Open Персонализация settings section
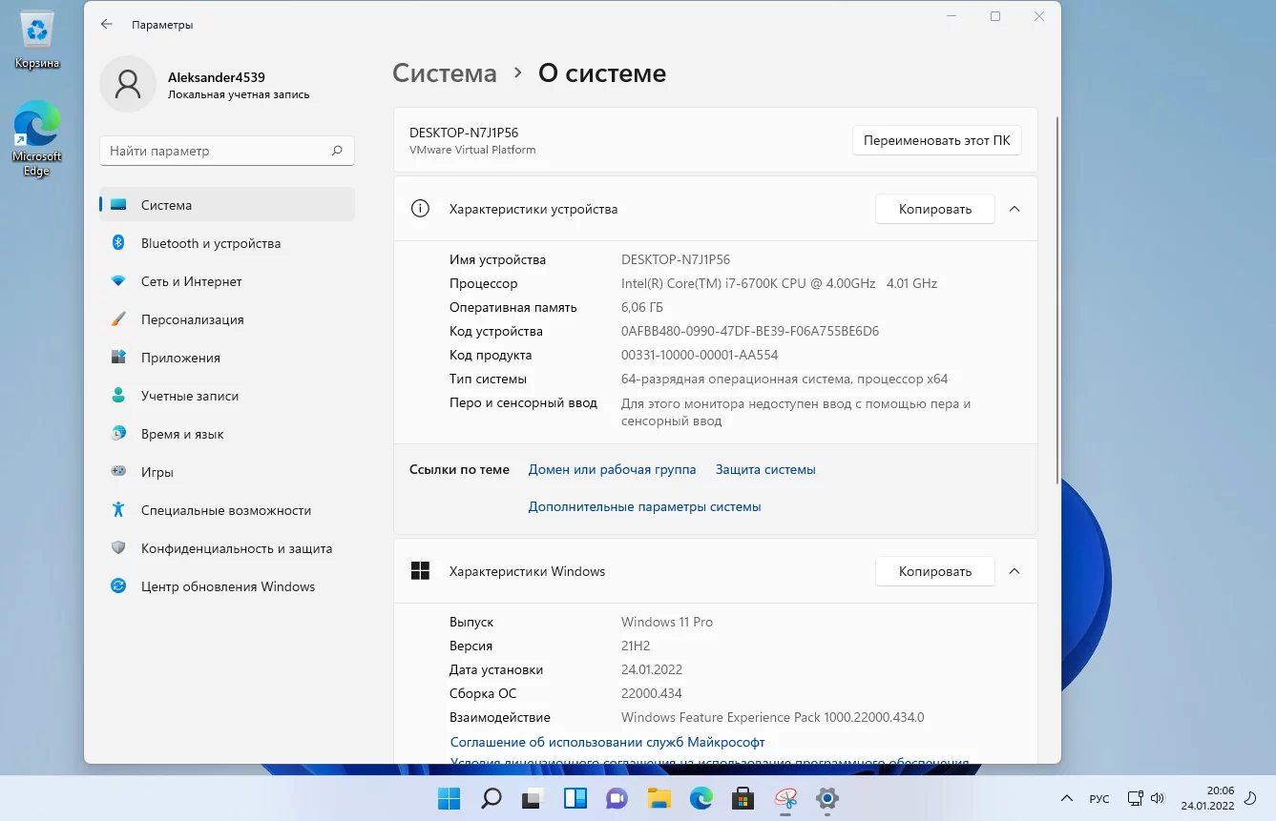The image size is (1276, 821). point(192,319)
